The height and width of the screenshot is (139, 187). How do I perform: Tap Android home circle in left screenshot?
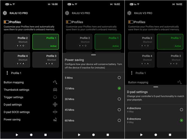click(31, 135)
